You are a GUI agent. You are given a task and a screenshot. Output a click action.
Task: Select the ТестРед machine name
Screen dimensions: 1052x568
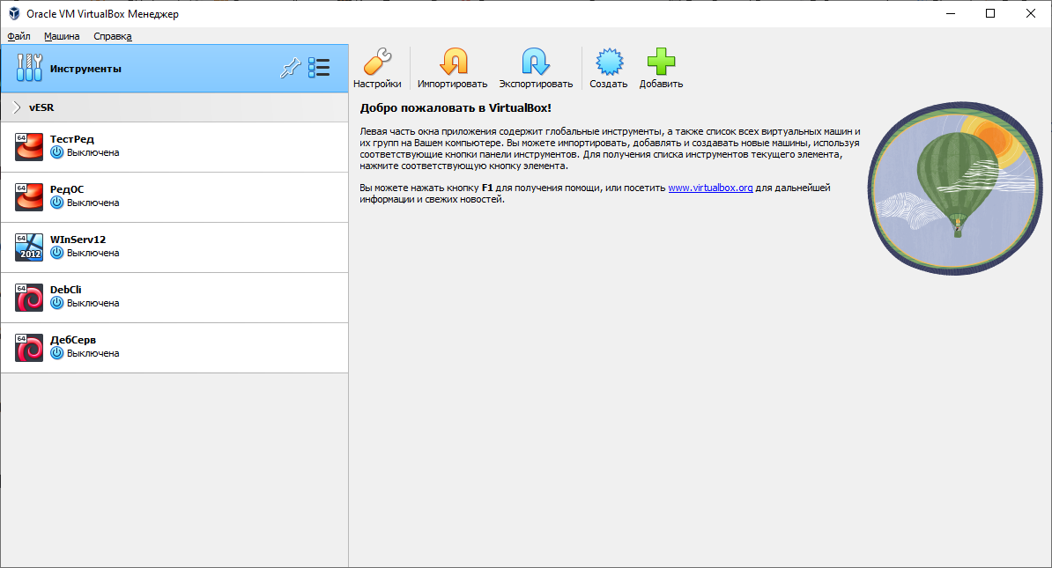[x=71, y=139]
